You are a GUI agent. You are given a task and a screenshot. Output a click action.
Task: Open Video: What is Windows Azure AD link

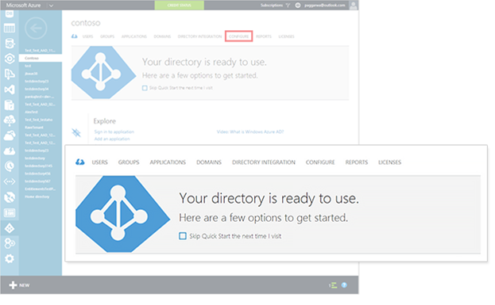pos(250,132)
